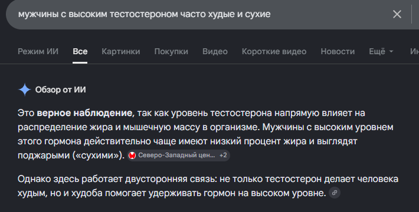Switch to the Видео tab
Viewport: 419px width, 212px height.
[x=215, y=51]
